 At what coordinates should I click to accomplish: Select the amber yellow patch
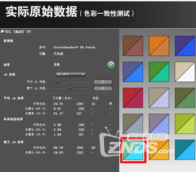point(159,150)
